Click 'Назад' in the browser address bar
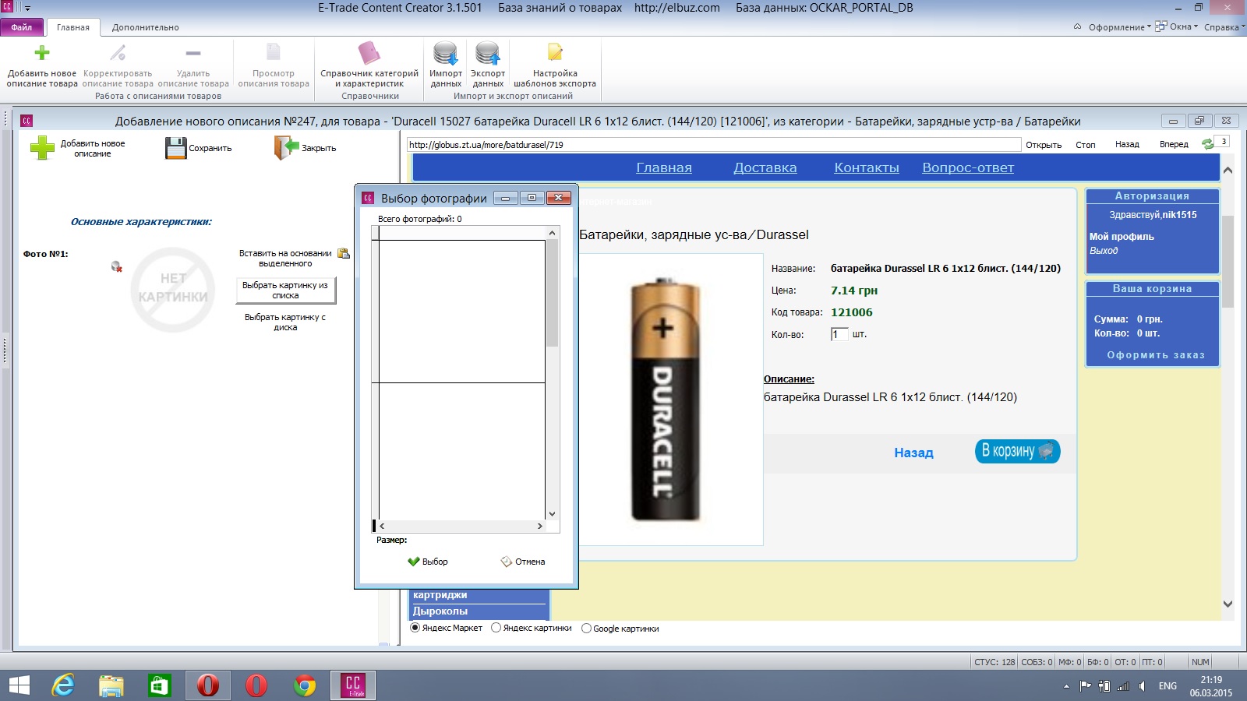 pyautogui.click(x=1127, y=144)
